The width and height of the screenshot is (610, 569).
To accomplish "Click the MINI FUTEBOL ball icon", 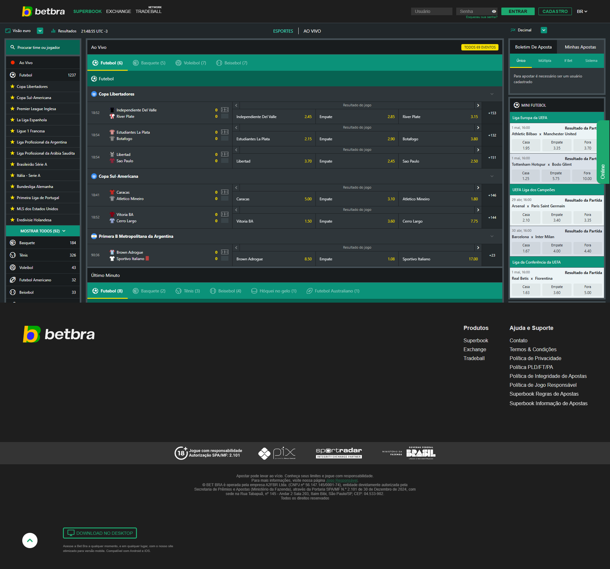I will [x=517, y=105].
